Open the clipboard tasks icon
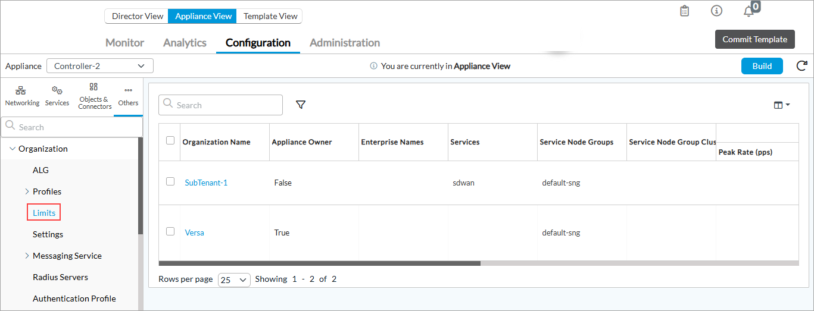The image size is (814, 311). [685, 11]
